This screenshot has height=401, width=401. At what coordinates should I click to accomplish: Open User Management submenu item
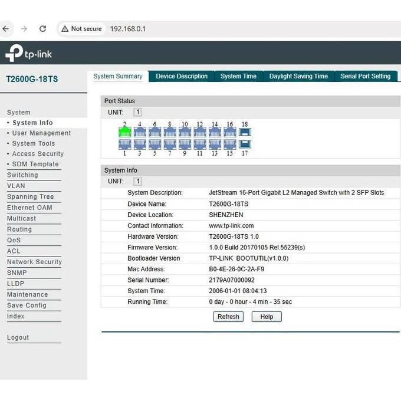coord(41,133)
